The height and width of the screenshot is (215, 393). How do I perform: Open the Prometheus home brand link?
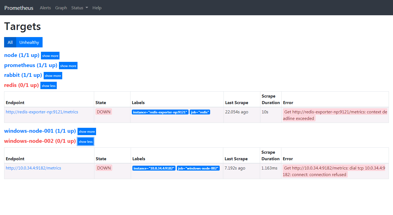(19, 8)
